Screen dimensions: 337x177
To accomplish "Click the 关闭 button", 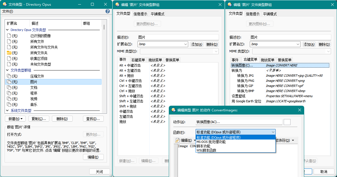I will pyautogui.click(x=99, y=172).
